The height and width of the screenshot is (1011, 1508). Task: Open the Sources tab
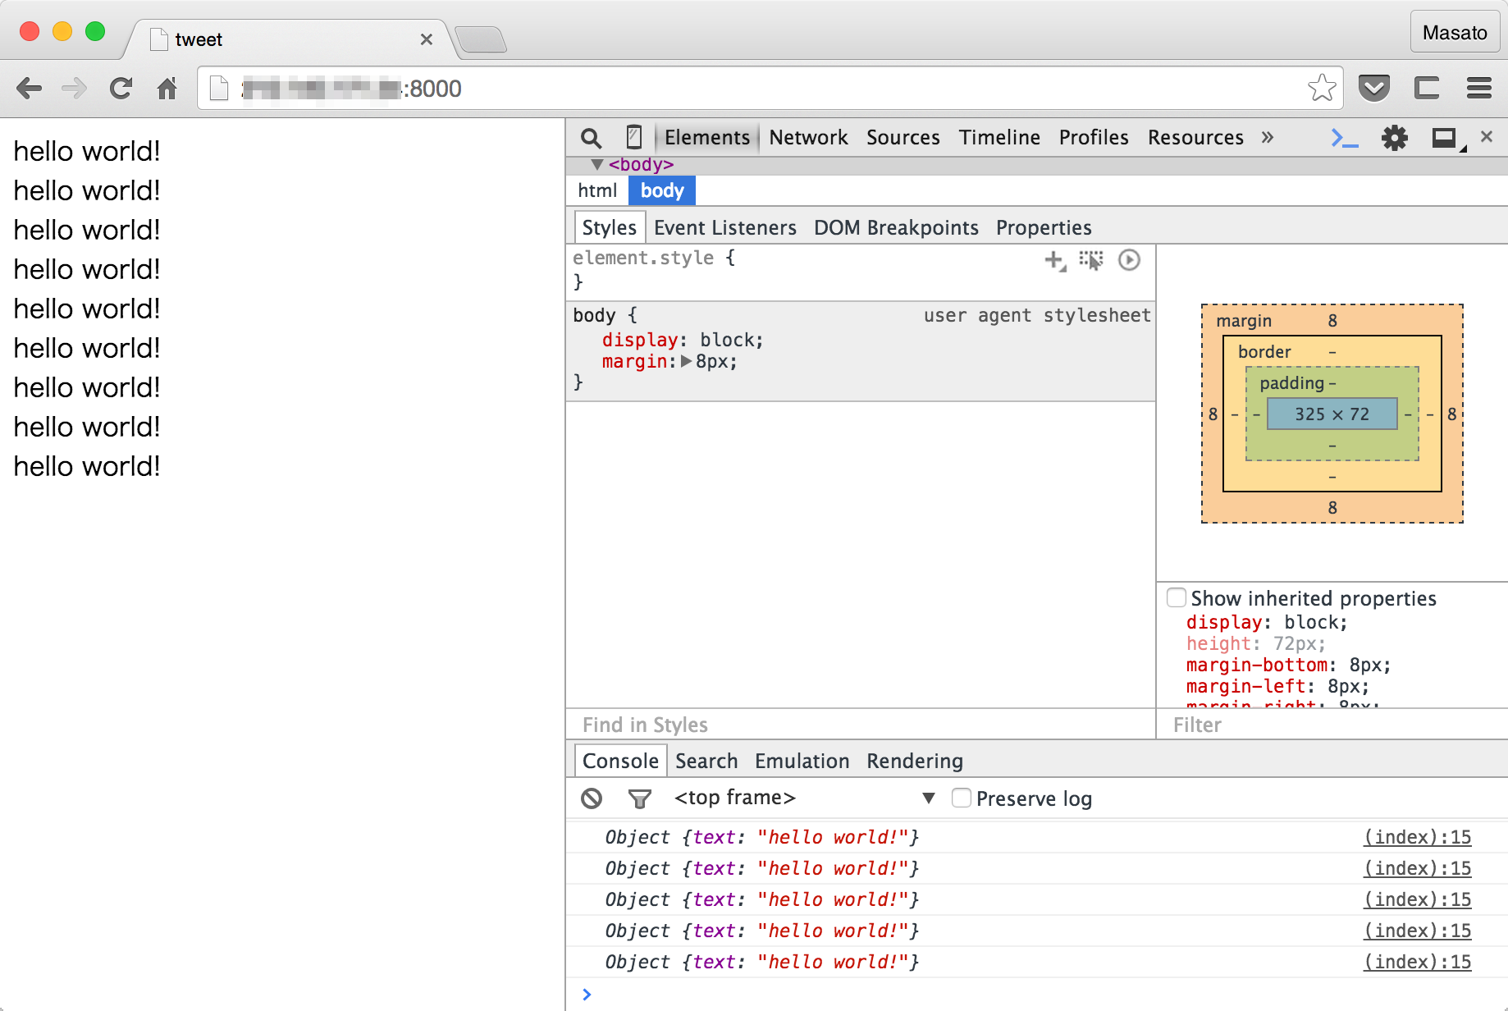tap(903, 138)
